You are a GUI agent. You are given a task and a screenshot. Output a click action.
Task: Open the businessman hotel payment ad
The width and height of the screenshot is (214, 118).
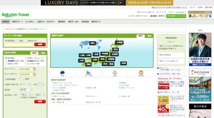click(200, 50)
